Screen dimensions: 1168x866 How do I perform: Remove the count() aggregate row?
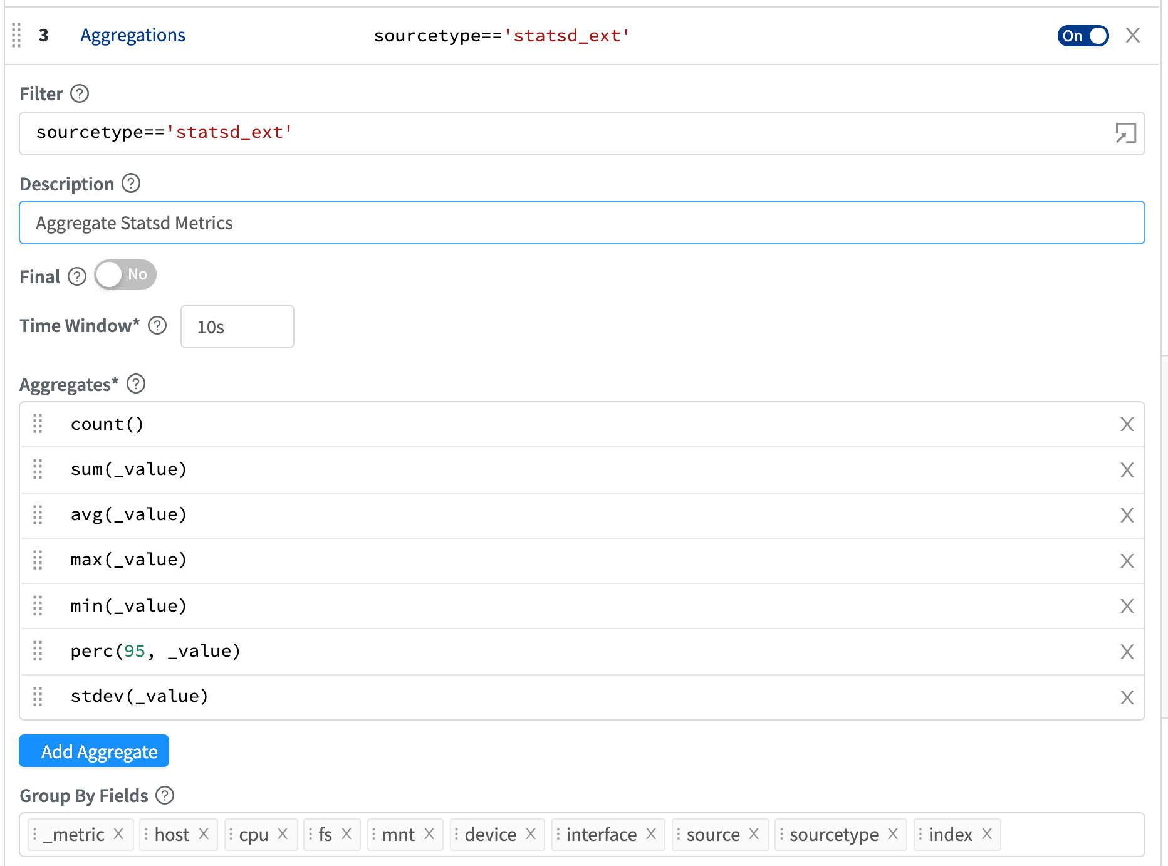[1127, 425]
